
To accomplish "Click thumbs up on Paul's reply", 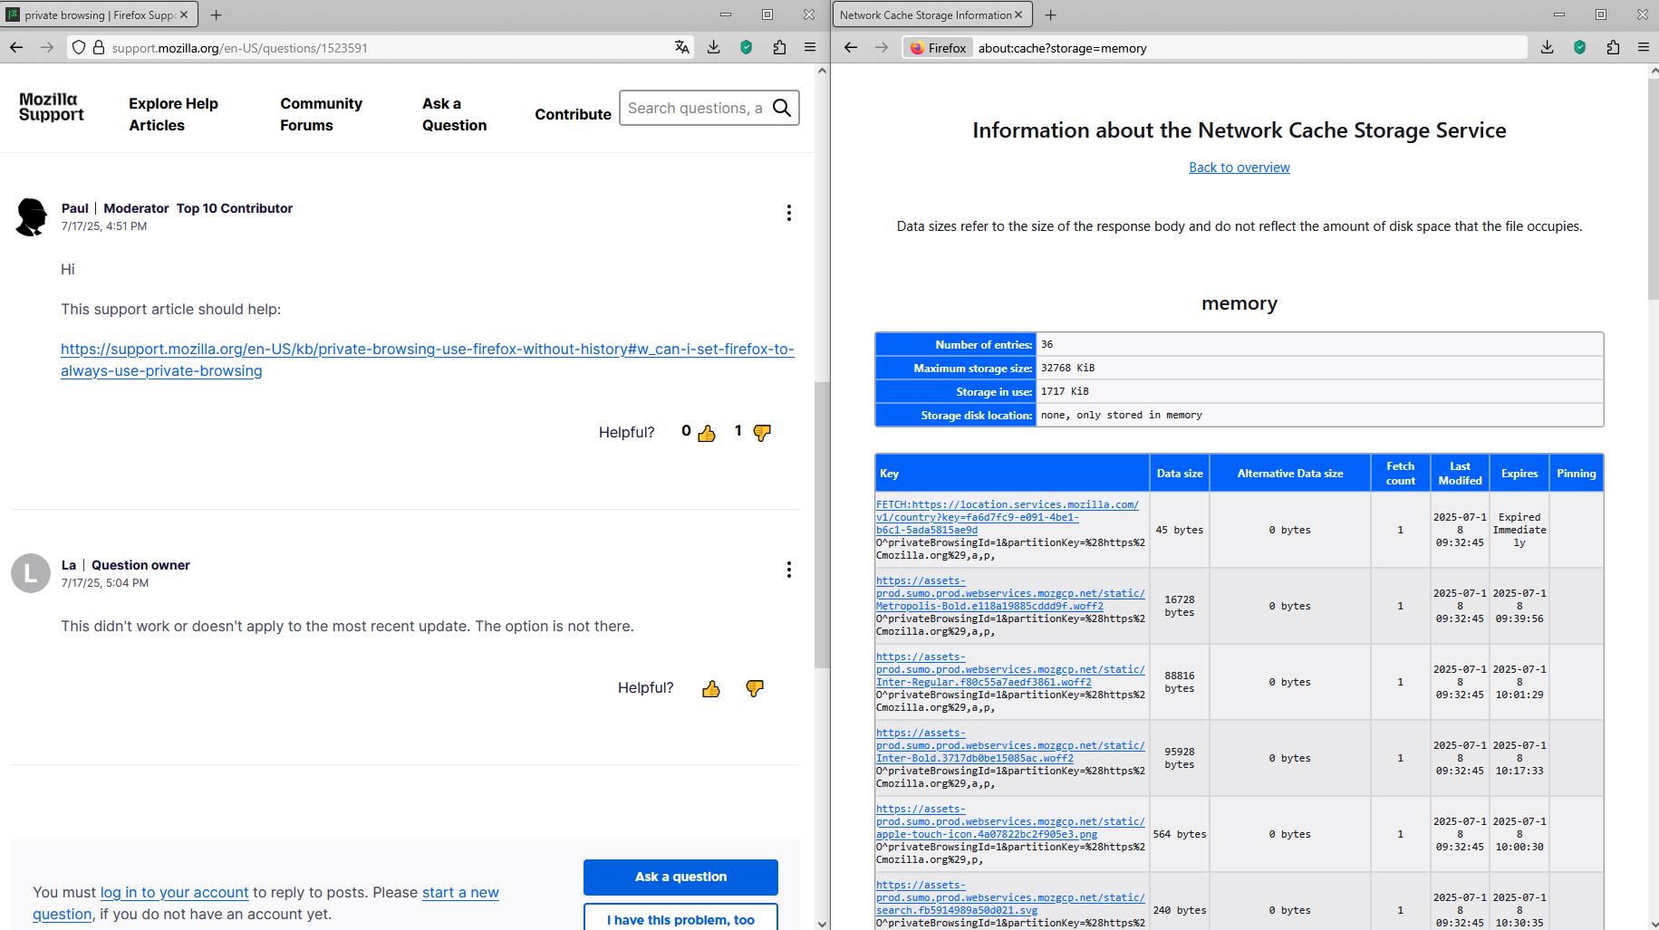I will pos(707,433).
